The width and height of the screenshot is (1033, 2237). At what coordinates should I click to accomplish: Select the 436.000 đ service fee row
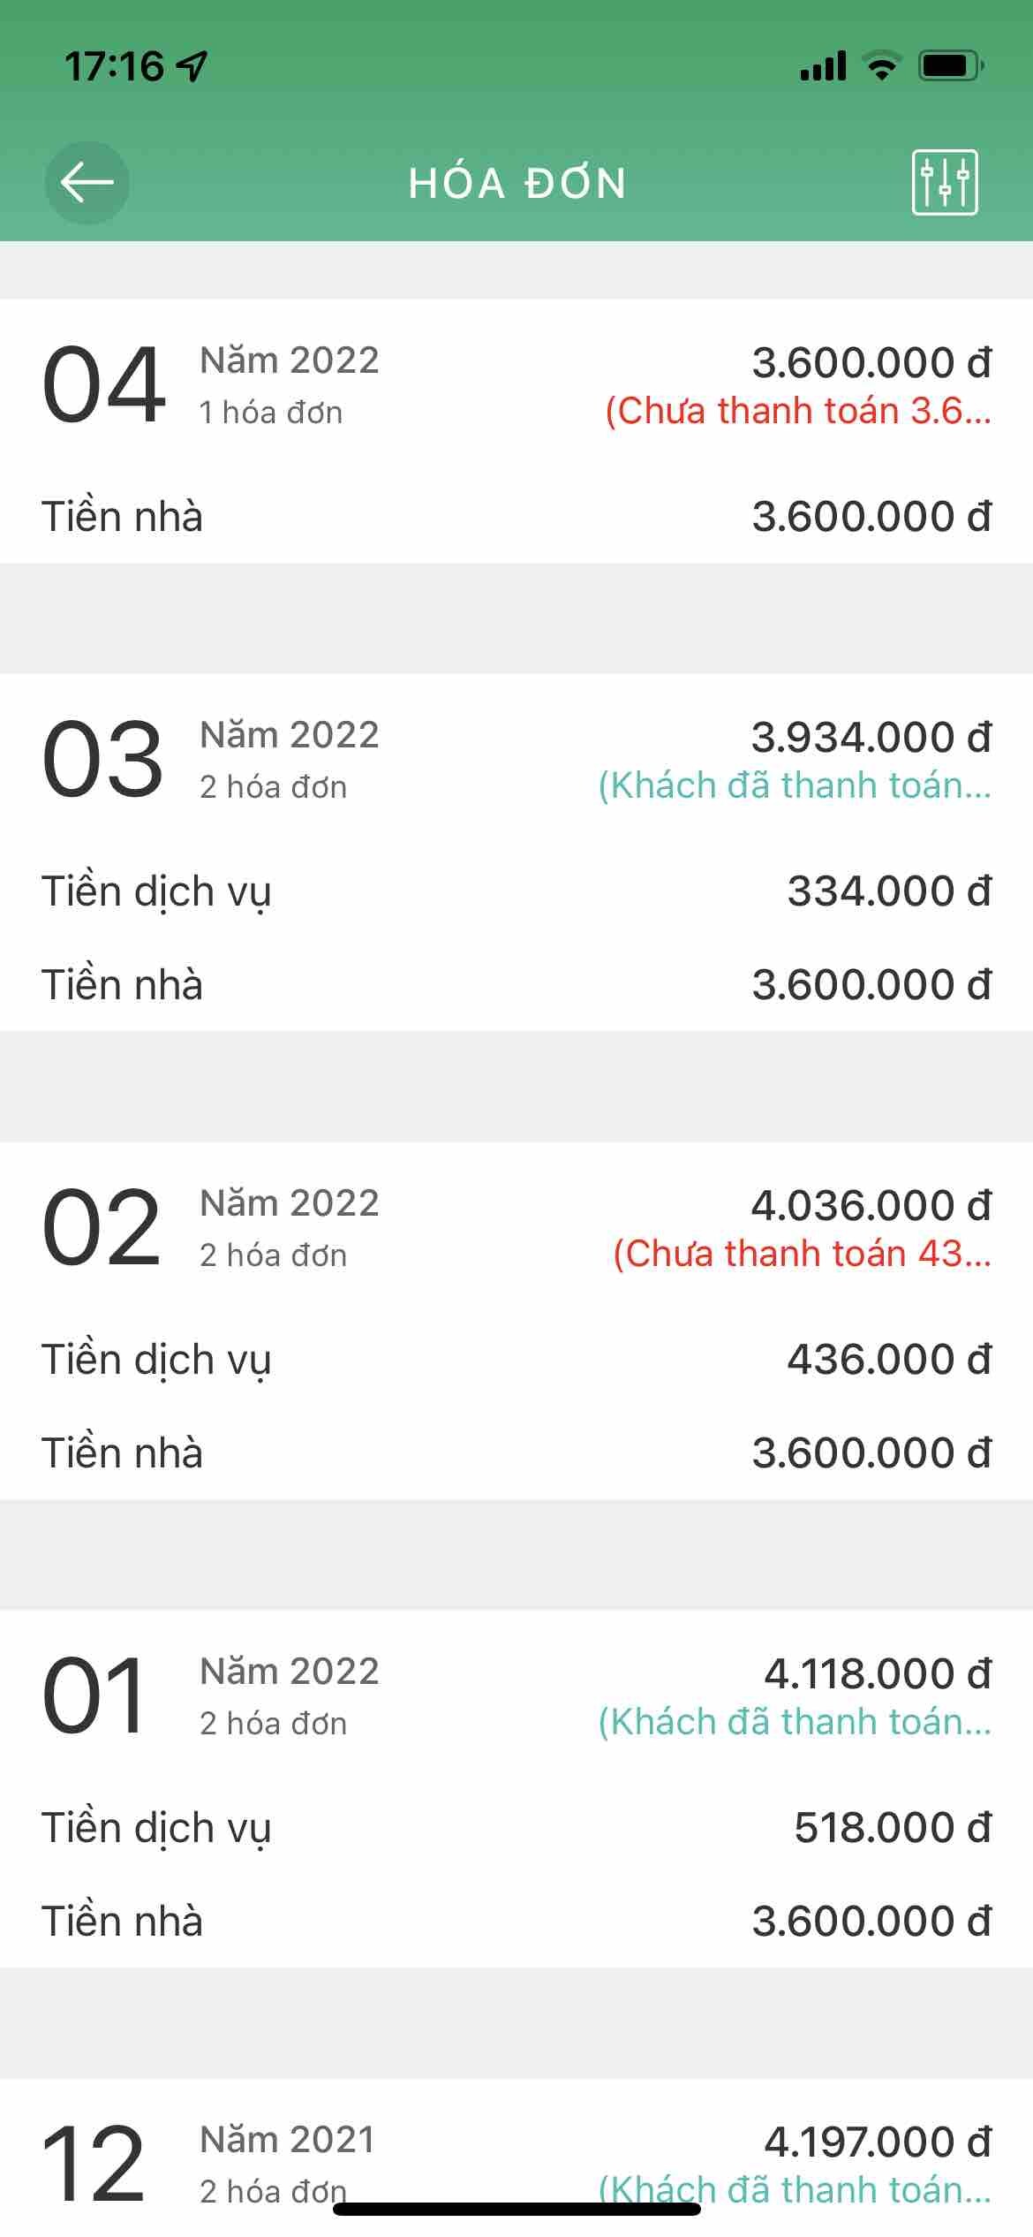(516, 1360)
